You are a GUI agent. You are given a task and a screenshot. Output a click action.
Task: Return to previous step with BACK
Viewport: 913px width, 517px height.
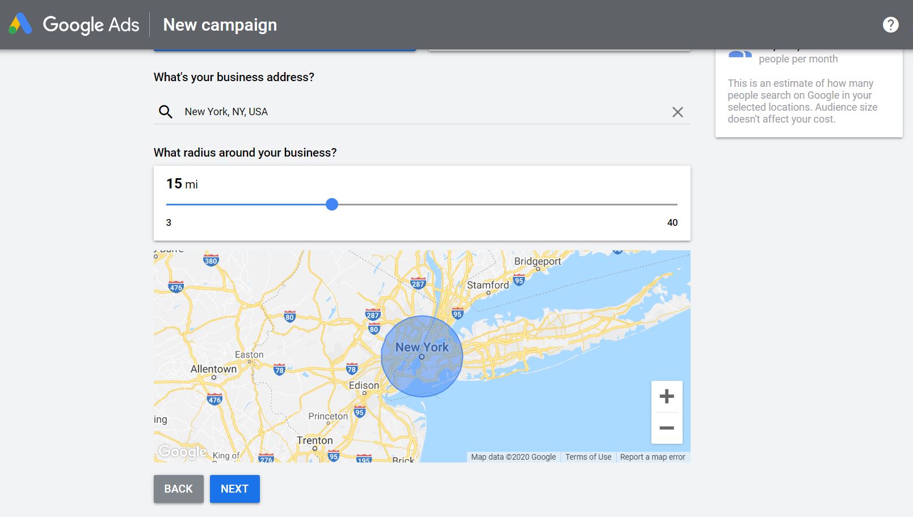click(x=179, y=489)
